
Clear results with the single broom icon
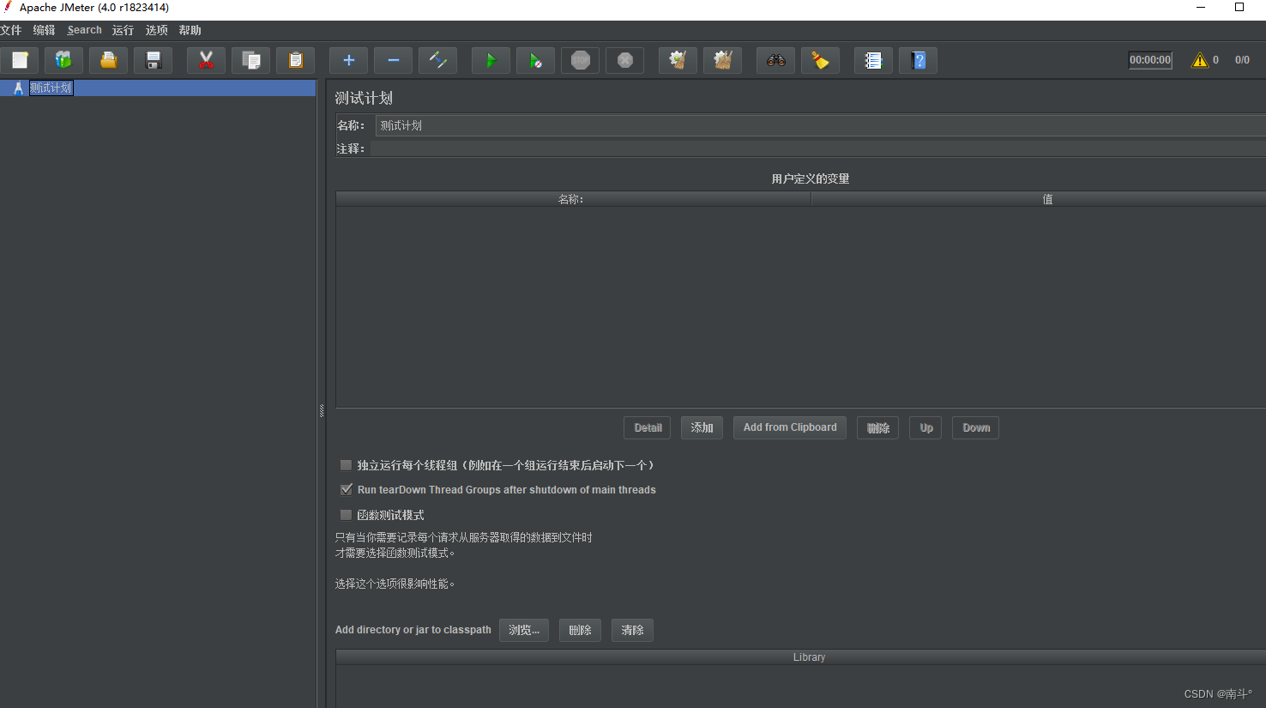tap(678, 60)
